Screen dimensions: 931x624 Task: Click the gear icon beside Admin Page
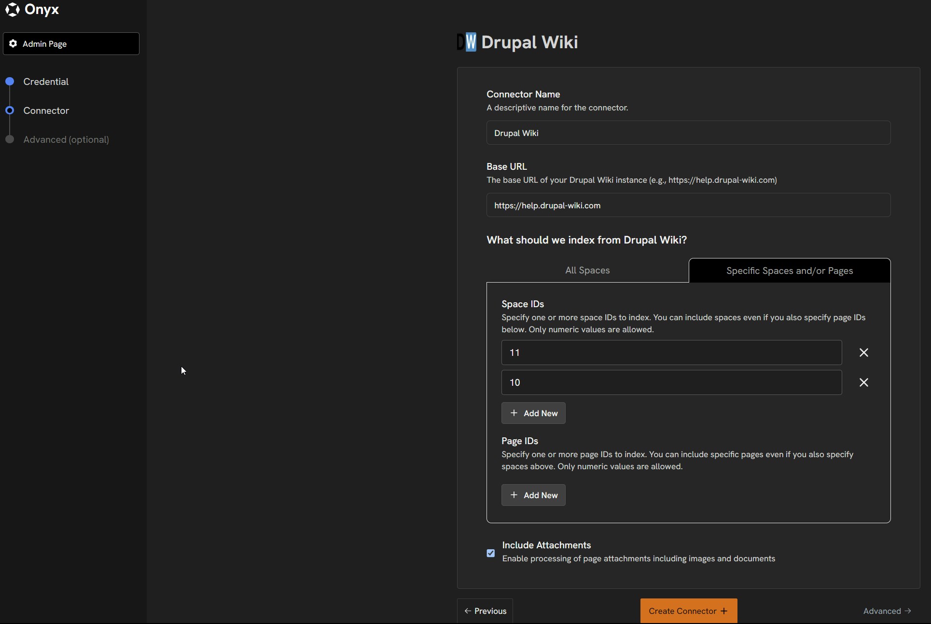14,44
